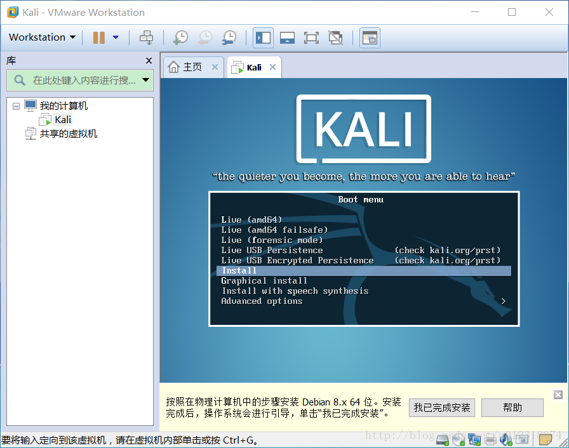Click the network adapter status icon
Image resolution: width=569 pixels, height=448 pixels.
[474, 440]
